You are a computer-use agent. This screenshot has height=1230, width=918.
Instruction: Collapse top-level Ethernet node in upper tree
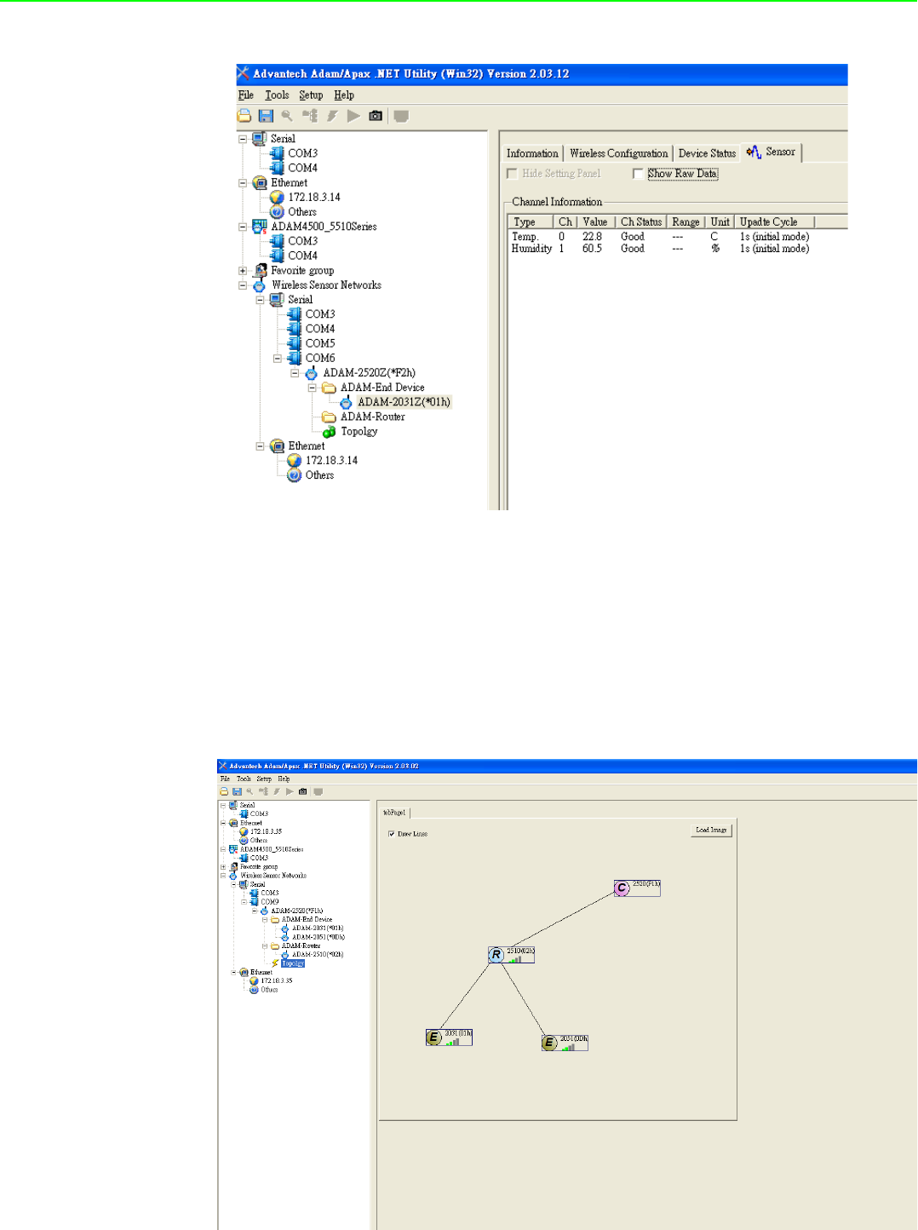pos(243,183)
